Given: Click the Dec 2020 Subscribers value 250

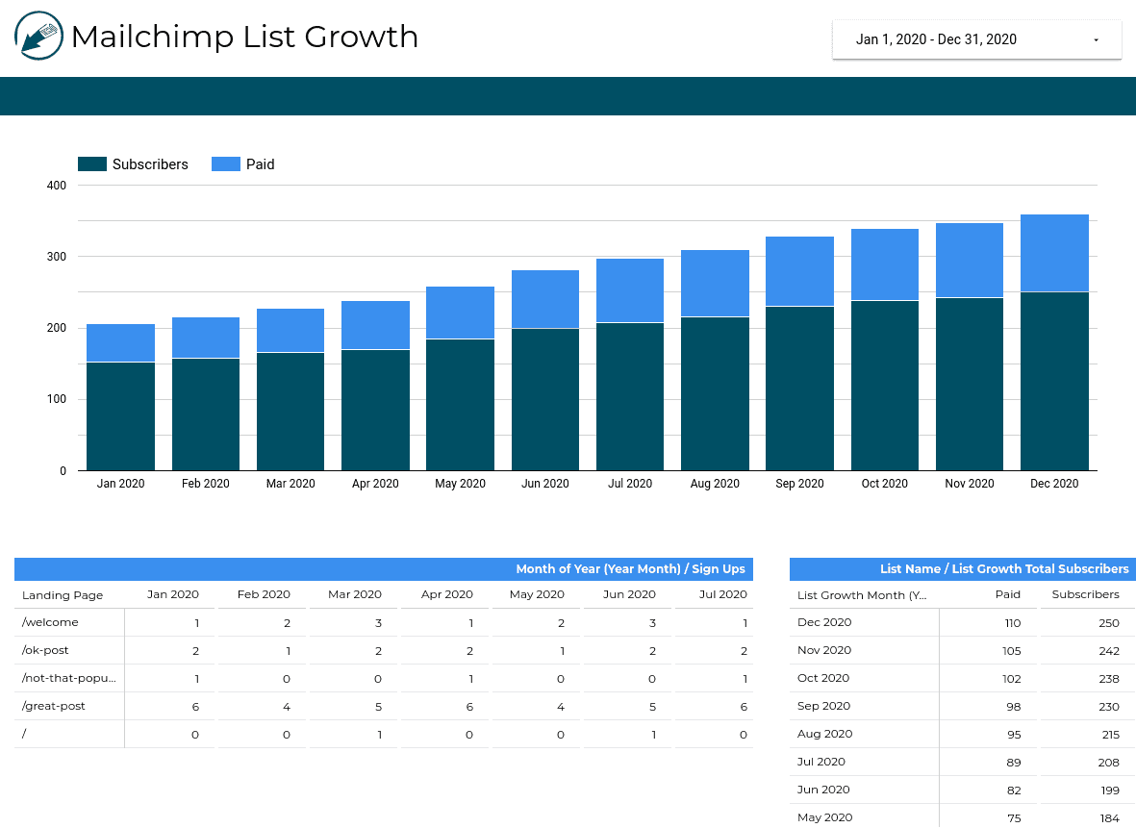Looking at the screenshot, I should [x=1108, y=623].
